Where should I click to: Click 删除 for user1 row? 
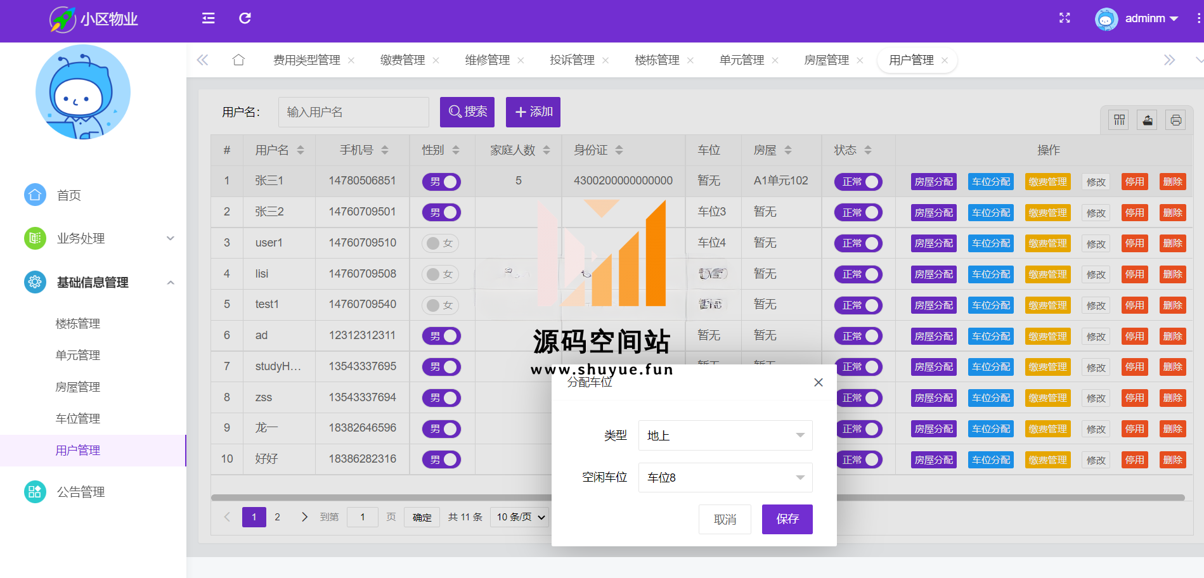tap(1172, 243)
